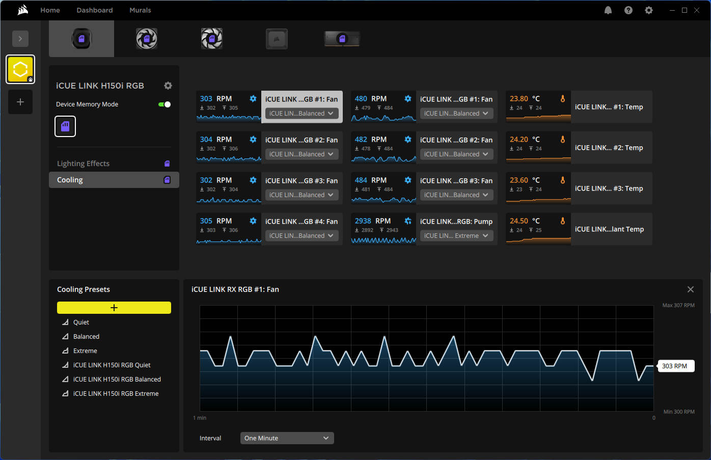Image resolution: width=711 pixels, height=460 pixels.
Task: Select the third fan device thumbnail
Action: (x=212, y=39)
